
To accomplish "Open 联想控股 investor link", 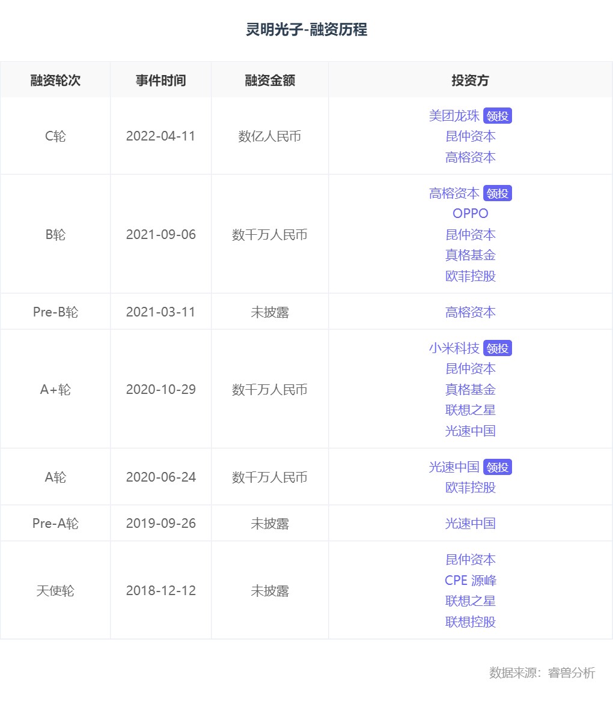I will [471, 622].
